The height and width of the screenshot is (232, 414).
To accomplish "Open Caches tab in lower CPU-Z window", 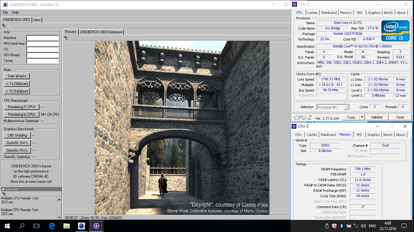I will 312,135.
